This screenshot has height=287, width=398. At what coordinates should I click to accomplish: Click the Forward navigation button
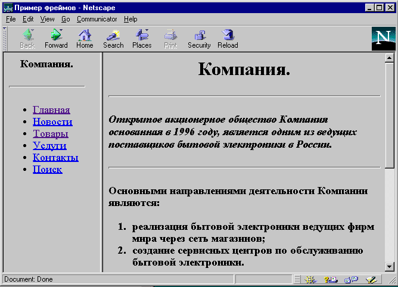click(56, 38)
